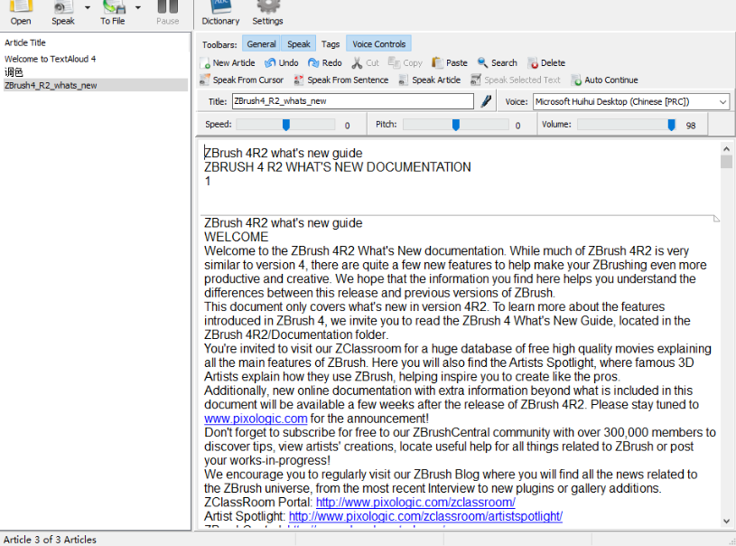
Task: Open the Artist Spotlight link
Action: point(425,516)
